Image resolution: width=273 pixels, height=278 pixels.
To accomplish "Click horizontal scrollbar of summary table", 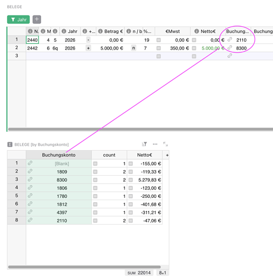I will point(85,267).
